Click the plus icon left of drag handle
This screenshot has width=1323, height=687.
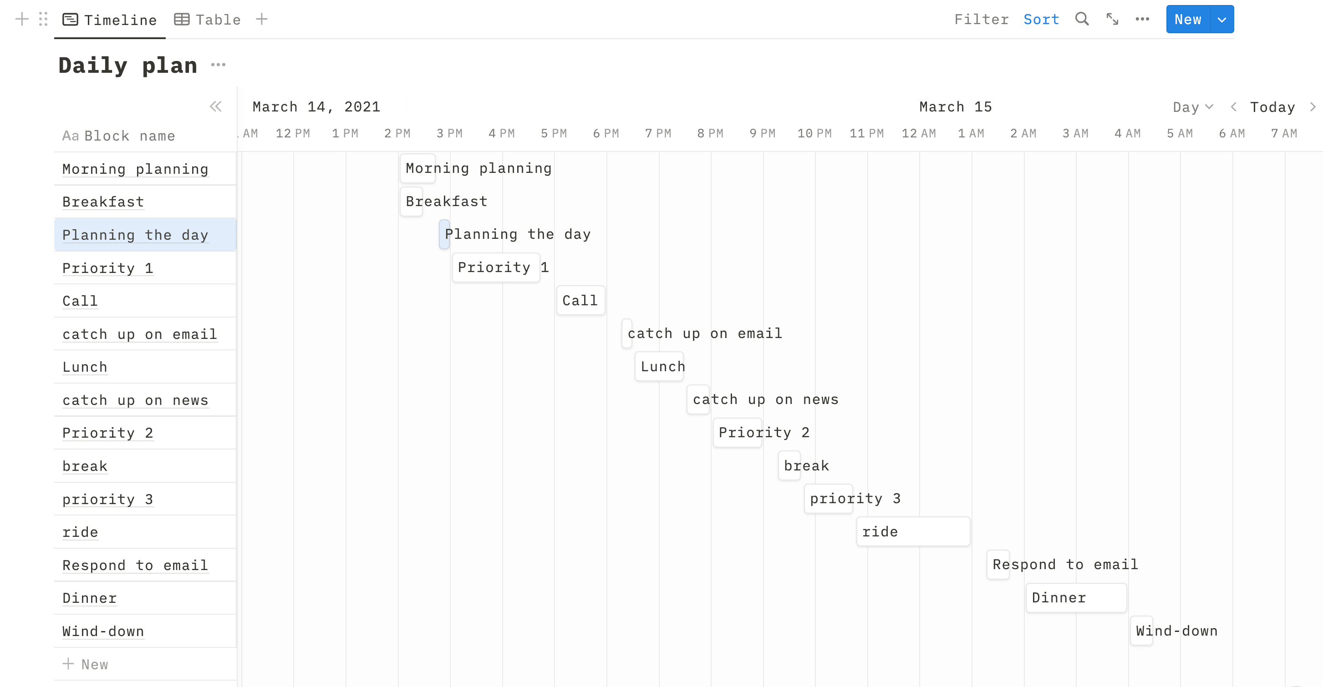[x=21, y=19]
